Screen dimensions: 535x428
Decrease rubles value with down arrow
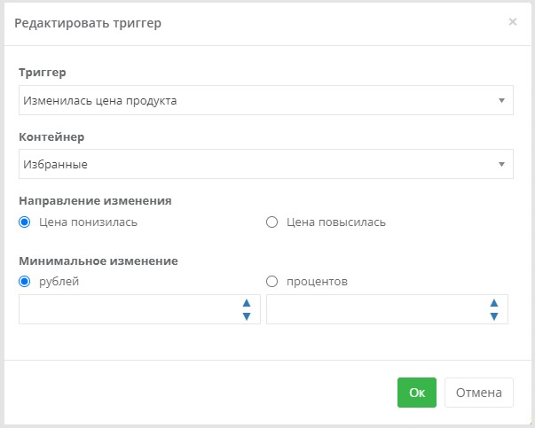click(x=247, y=316)
